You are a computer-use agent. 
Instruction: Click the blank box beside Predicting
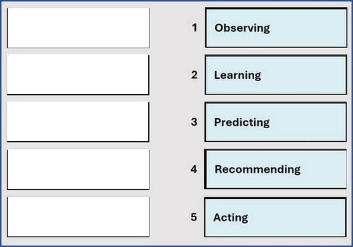pyautogui.click(x=78, y=122)
